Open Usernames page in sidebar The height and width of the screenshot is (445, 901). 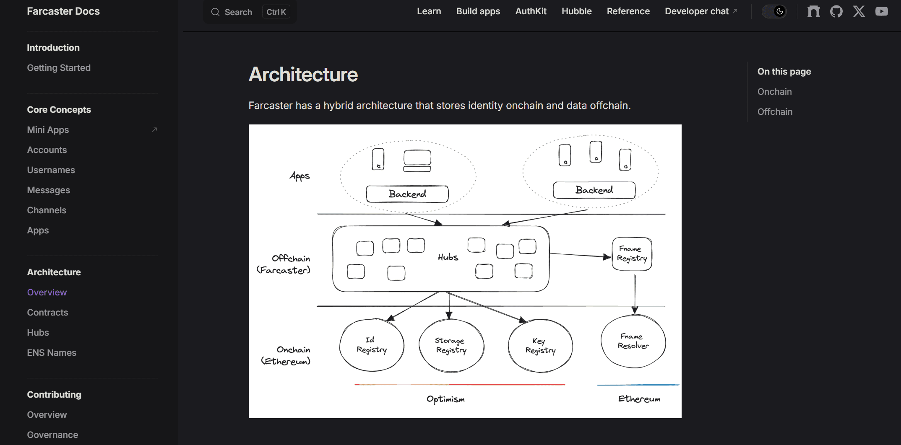(51, 170)
